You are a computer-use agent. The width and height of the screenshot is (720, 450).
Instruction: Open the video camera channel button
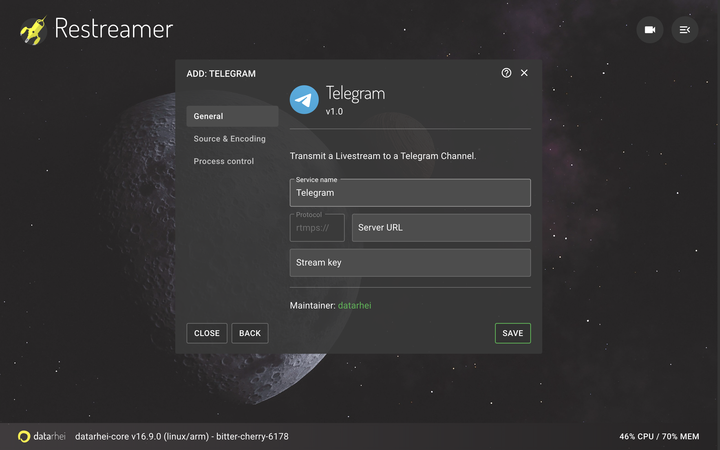[x=650, y=30]
